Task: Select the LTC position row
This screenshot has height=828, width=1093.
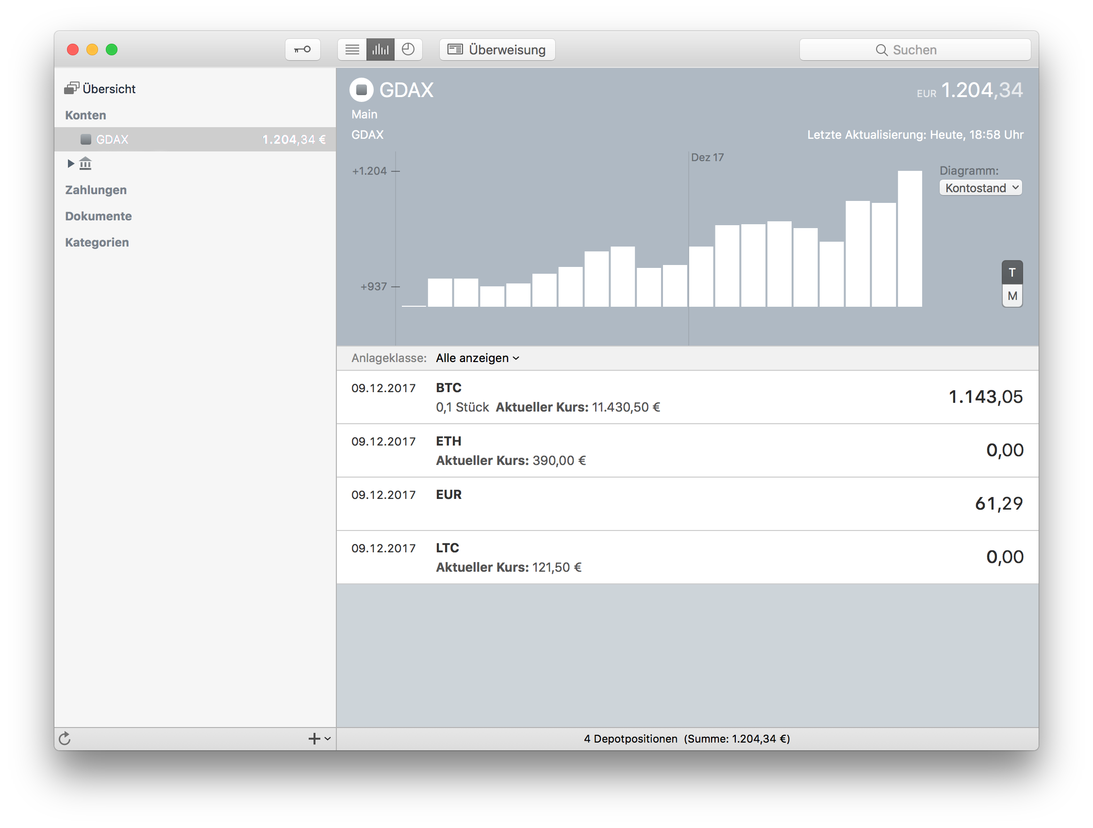Action: pyautogui.click(x=687, y=557)
